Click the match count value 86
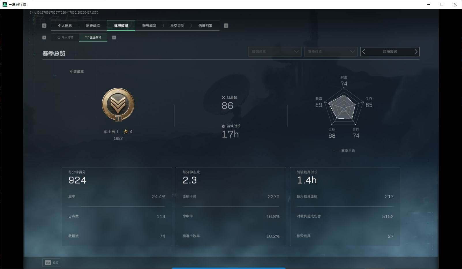462x269 pixels. 227,106
